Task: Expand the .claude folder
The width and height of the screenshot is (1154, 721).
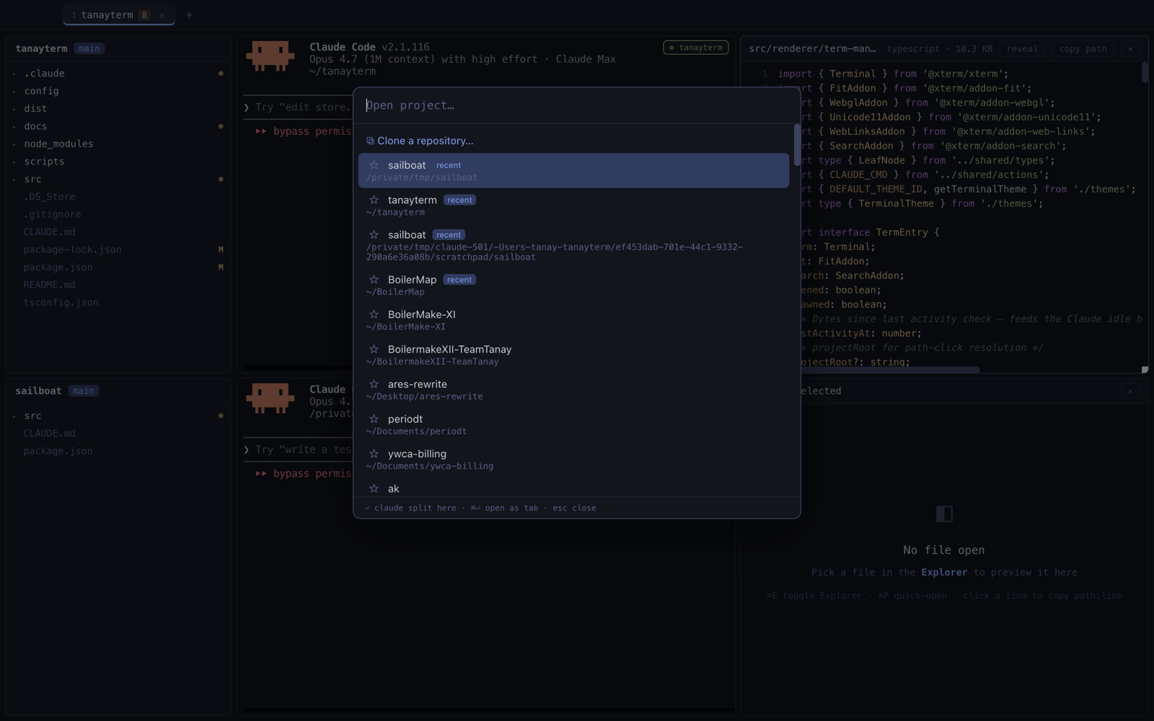Action: coord(14,74)
